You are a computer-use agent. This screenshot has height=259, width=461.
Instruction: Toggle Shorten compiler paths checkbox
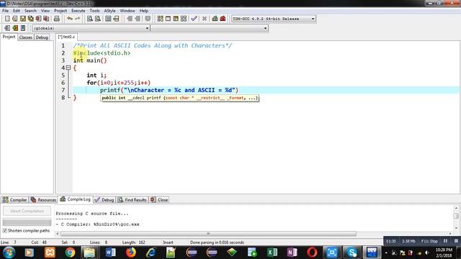pyautogui.click(x=5, y=230)
